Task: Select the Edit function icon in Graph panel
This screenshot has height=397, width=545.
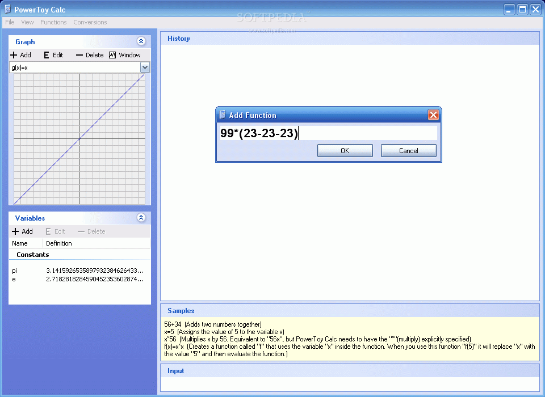Action: pos(46,55)
